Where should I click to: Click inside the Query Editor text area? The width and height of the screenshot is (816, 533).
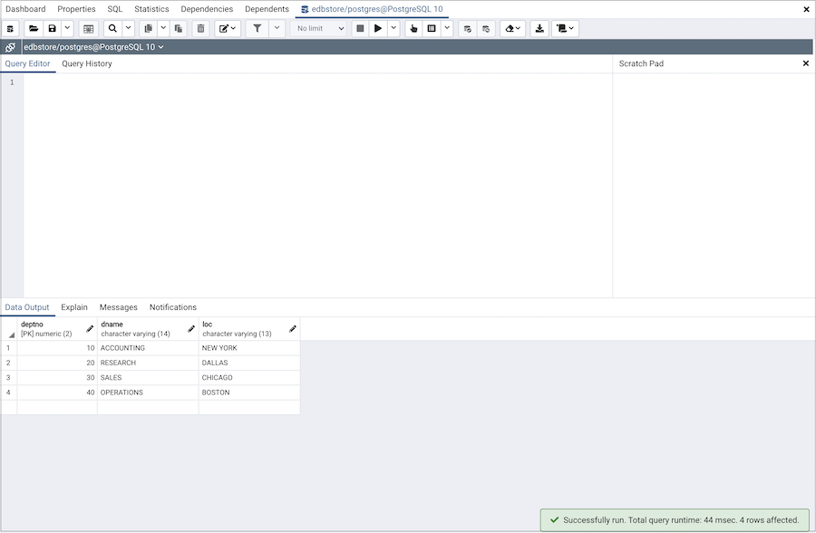pos(317,181)
